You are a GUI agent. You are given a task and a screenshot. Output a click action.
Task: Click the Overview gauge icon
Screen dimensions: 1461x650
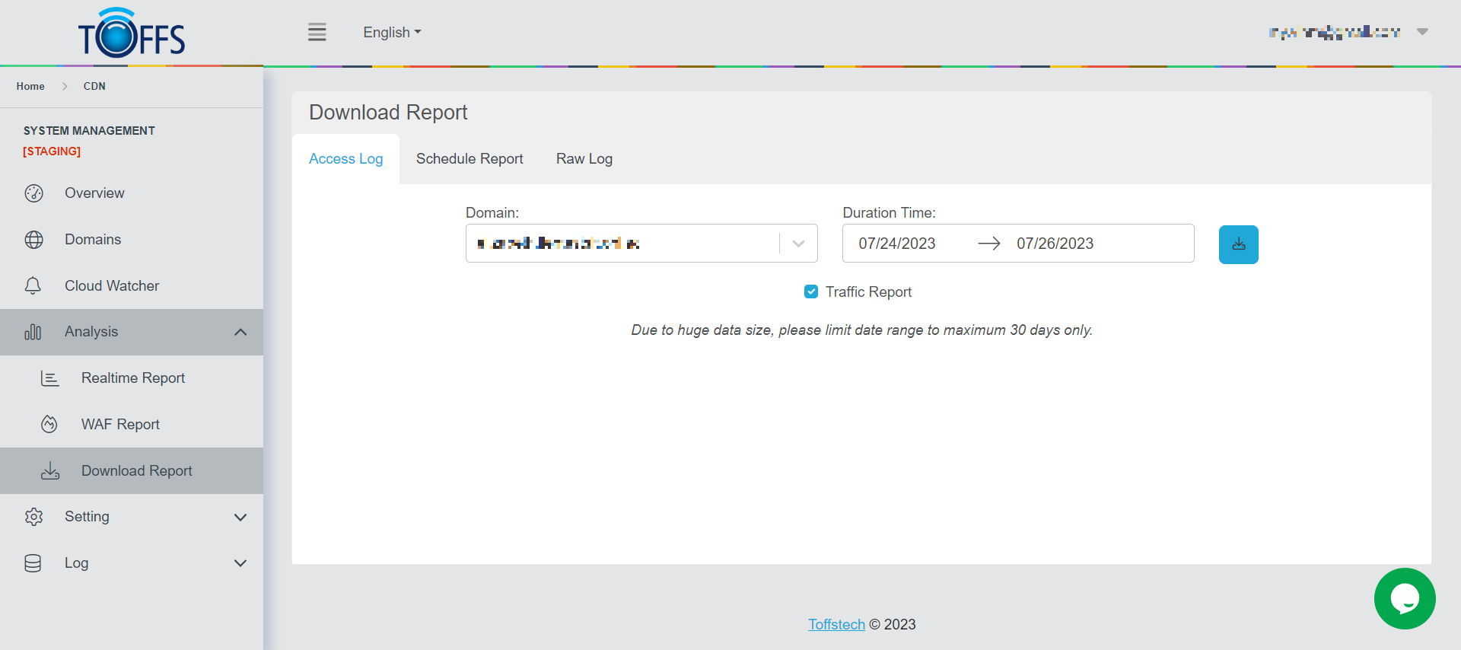33,193
